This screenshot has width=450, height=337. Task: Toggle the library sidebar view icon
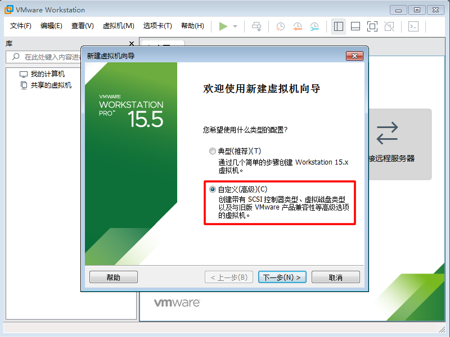(338, 26)
